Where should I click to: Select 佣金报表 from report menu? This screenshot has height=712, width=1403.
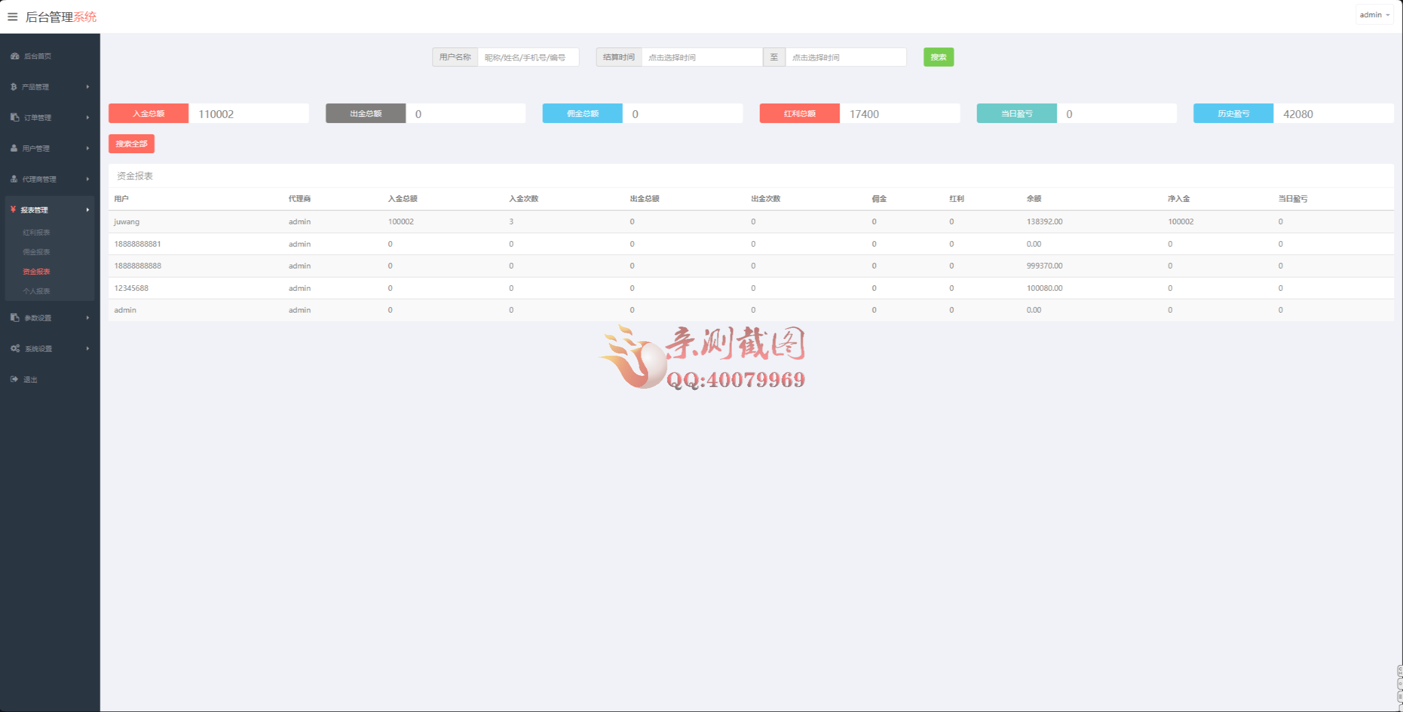click(x=37, y=252)
